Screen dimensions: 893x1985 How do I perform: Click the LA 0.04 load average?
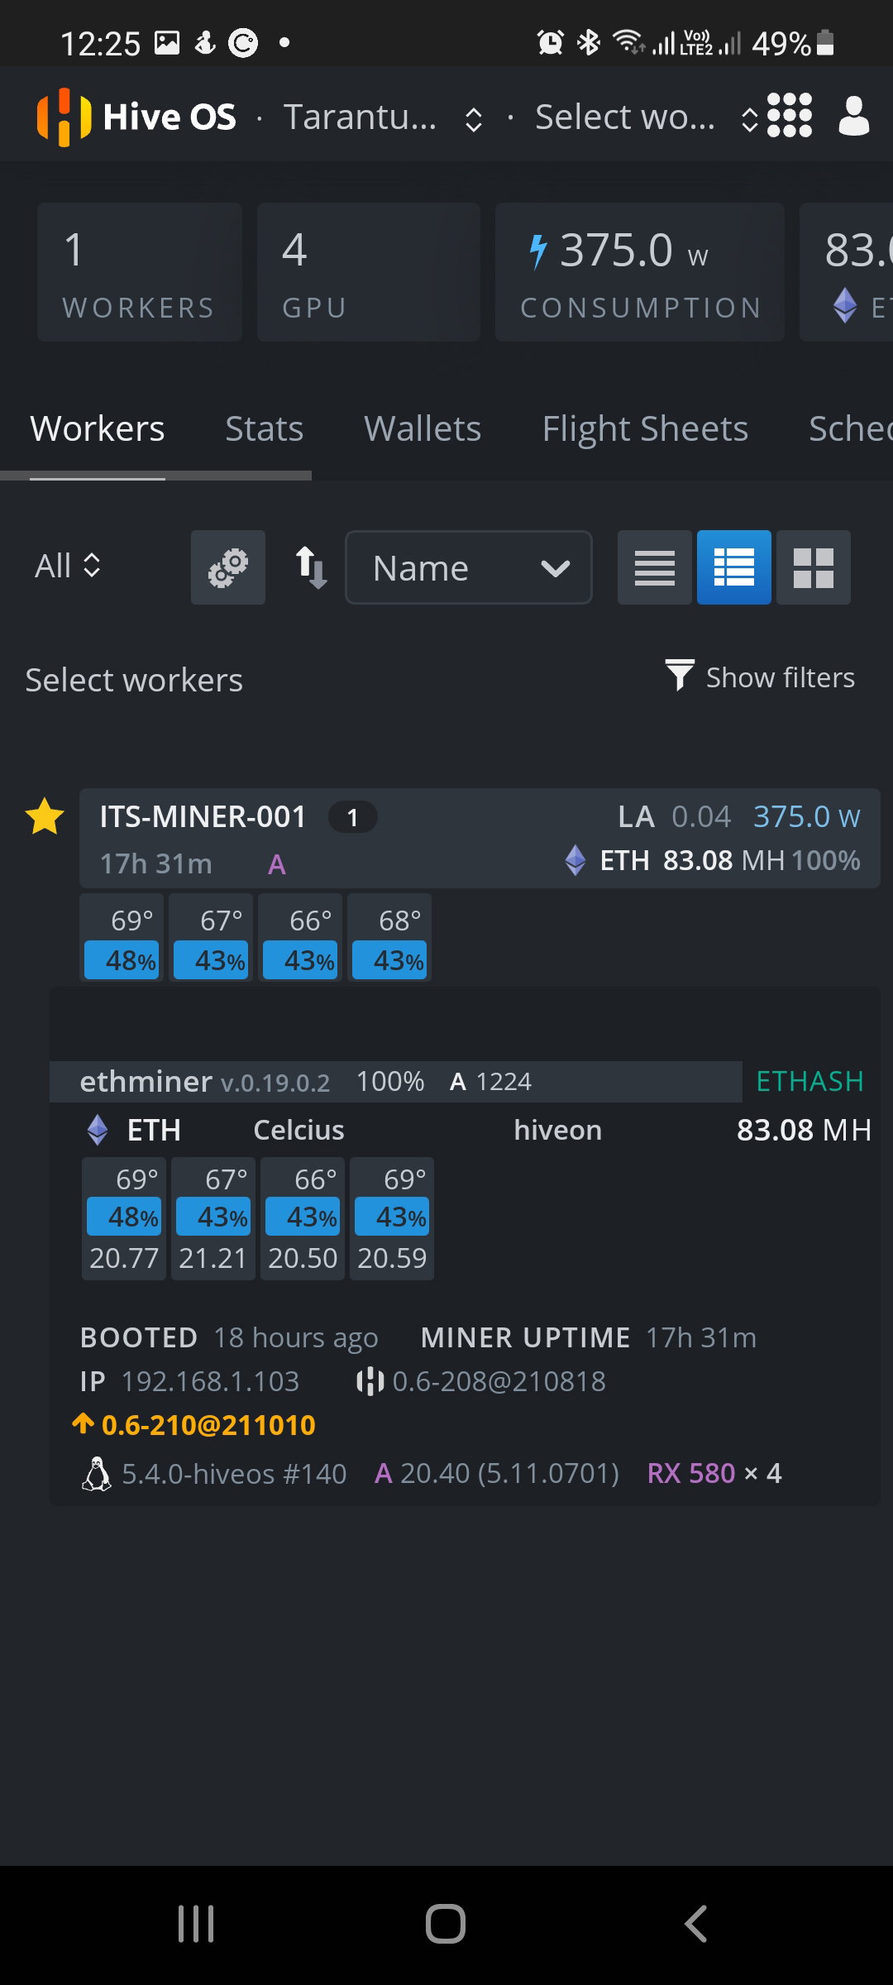[x=675, y=816]
